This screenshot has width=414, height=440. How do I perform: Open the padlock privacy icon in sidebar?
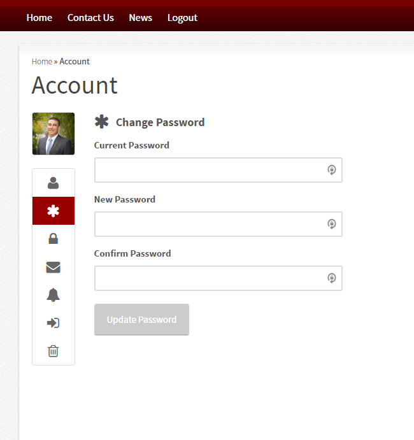[x=54, y=239]
